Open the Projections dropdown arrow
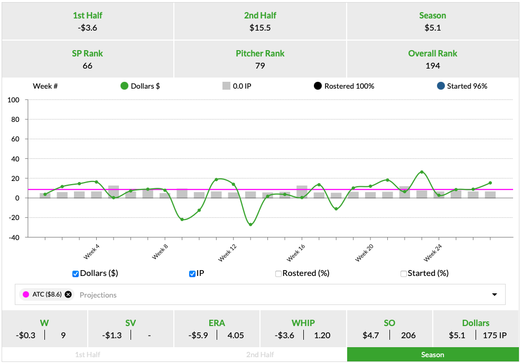 [x=495, y=294]
